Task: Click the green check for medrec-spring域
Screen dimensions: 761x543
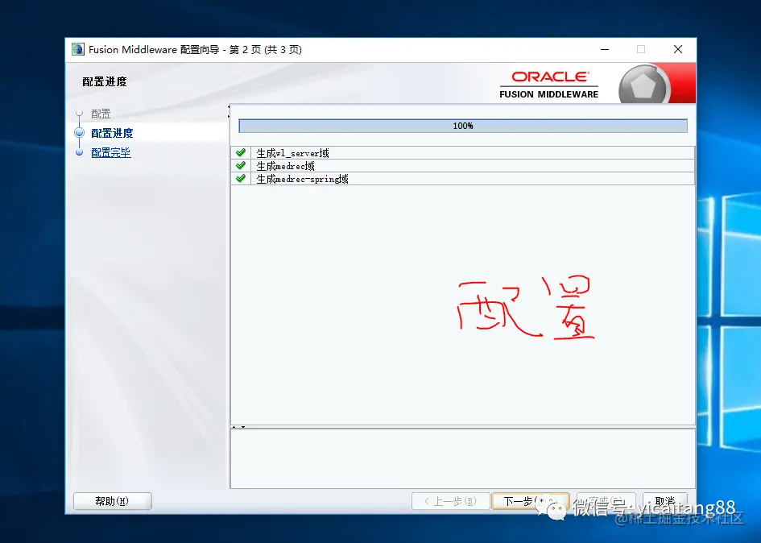Action: point(241,178)
